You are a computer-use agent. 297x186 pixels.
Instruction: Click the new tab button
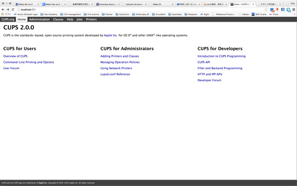point(286,4)
